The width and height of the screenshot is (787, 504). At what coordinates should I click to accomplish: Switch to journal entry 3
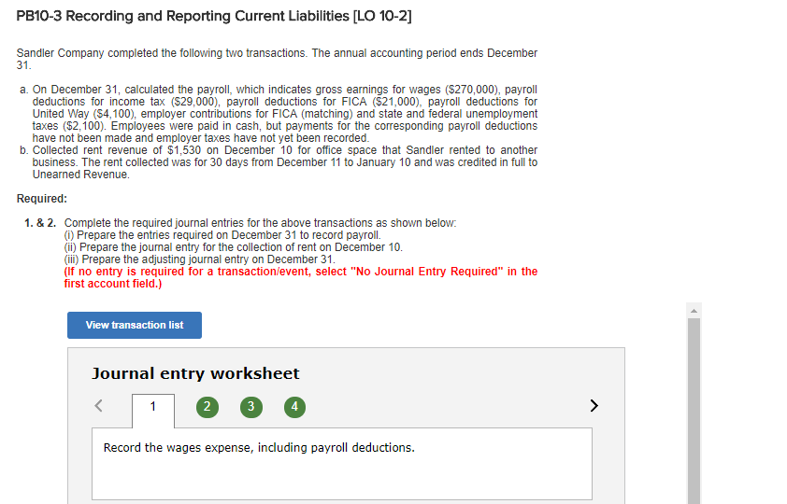(x=250, y=407)
